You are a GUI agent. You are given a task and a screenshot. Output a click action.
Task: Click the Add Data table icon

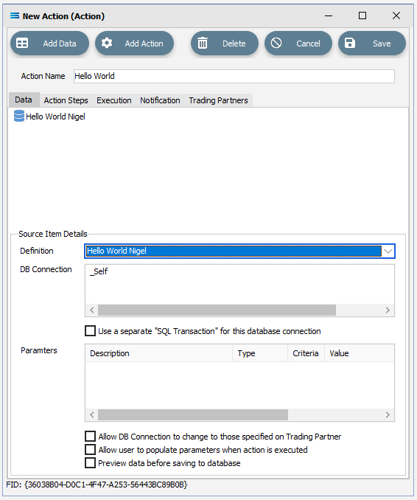(22, 43)
